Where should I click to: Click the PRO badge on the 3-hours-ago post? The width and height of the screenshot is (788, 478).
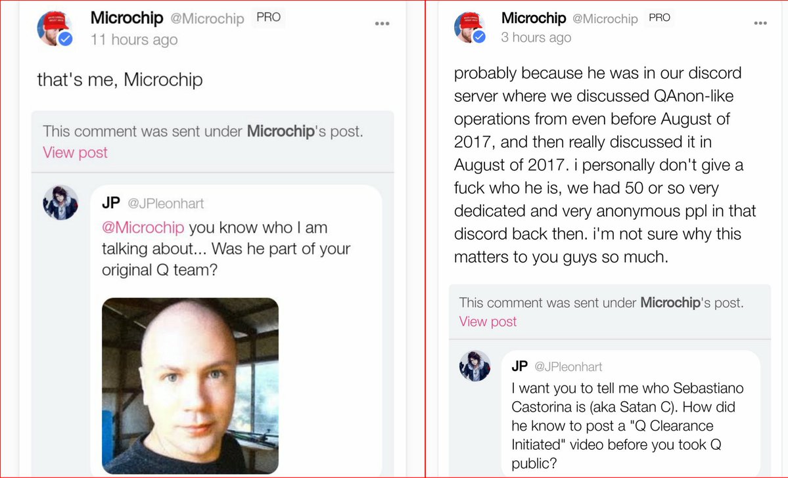[659, 18]
